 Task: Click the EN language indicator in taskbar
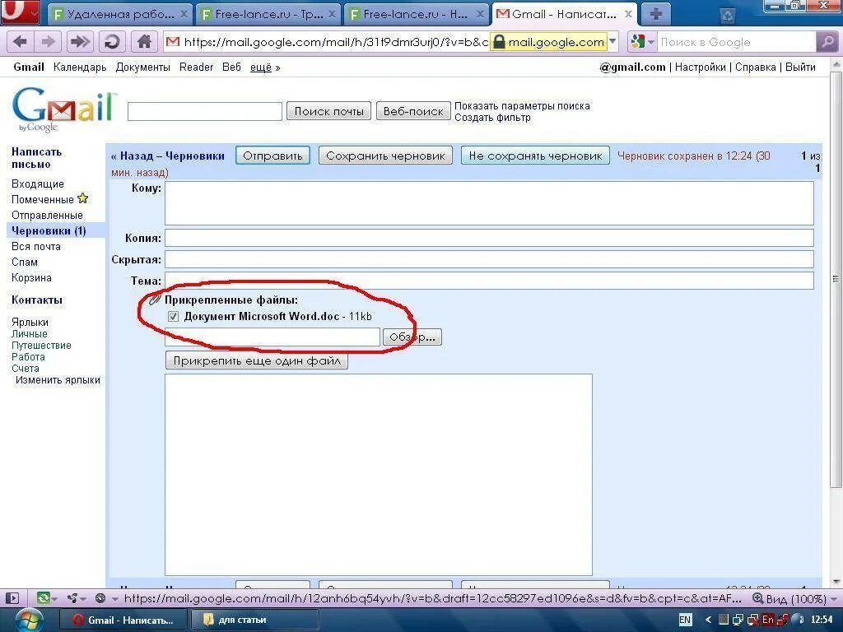point(685,620)
